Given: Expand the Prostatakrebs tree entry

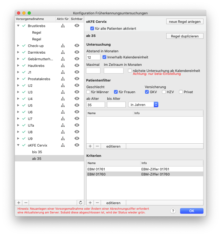Looking at the screenshot, I should (18, 79).
